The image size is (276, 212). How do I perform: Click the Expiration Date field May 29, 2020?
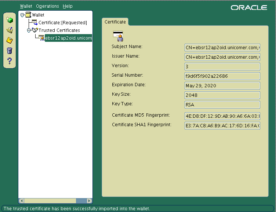coord(222,86)
